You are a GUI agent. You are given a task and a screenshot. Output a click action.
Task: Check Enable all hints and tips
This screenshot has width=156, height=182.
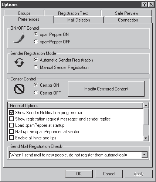(11, 138)
